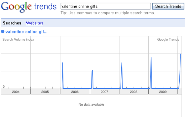
Task: Click the 2006 search volume spike
Action: (63, 75)
